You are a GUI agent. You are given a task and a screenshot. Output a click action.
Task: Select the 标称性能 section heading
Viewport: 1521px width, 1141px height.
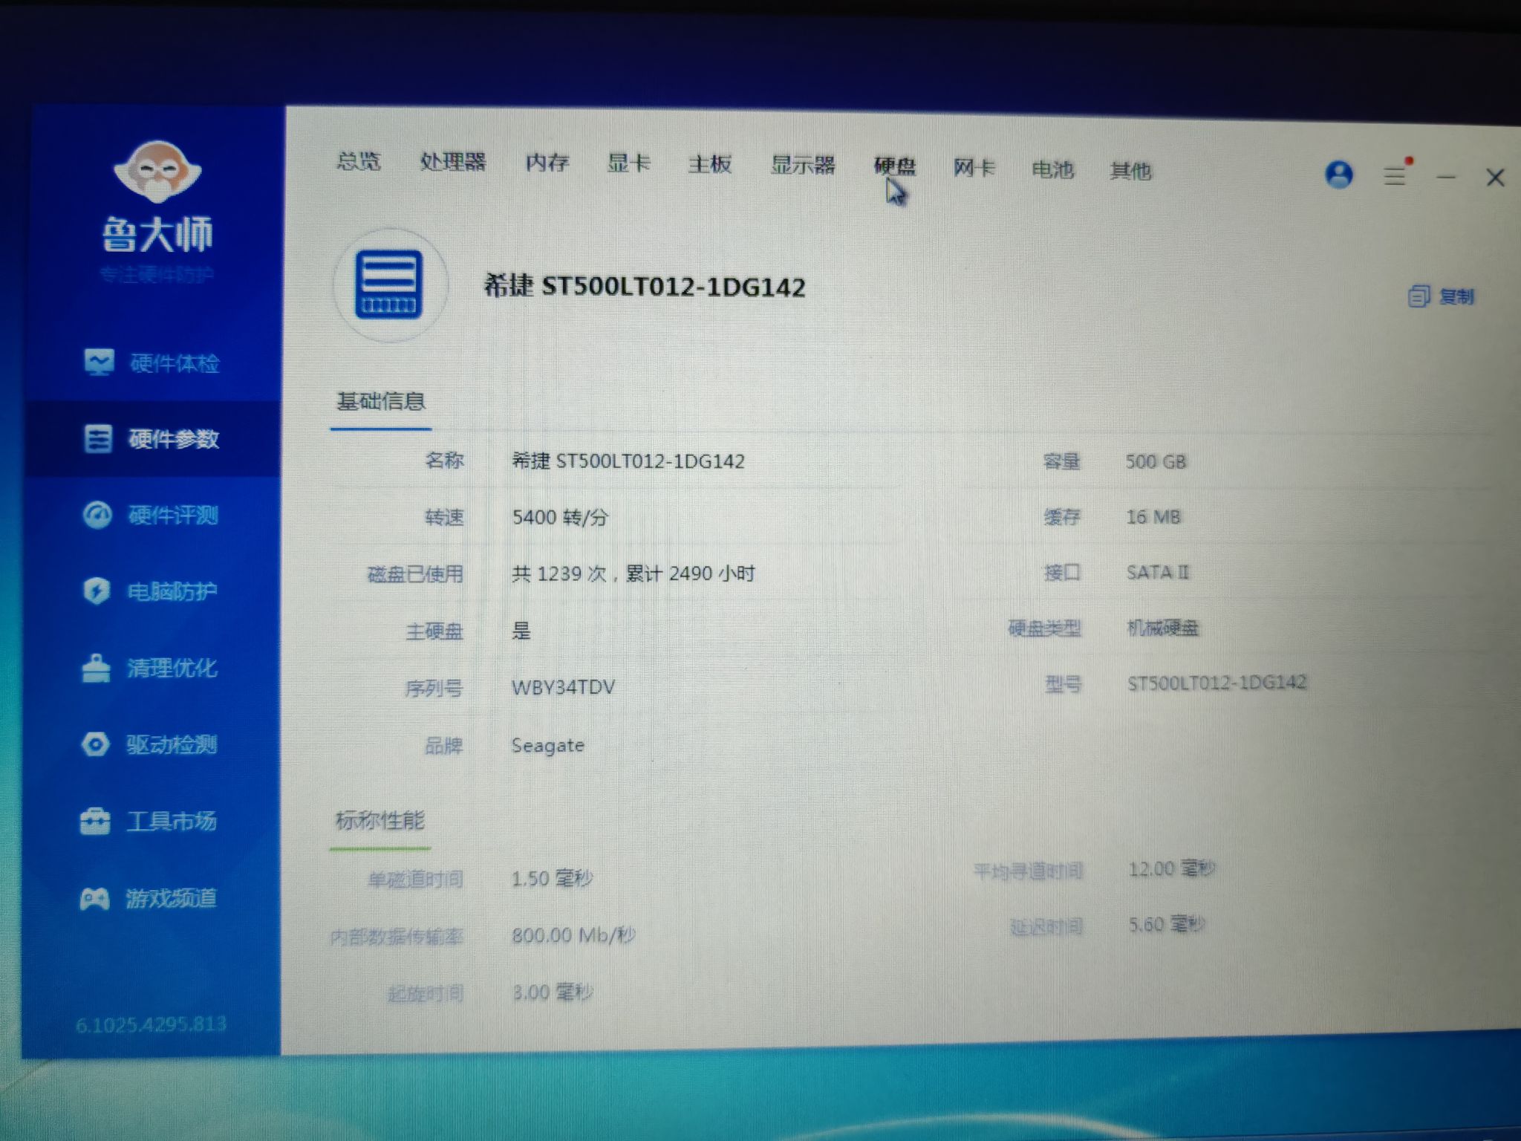point(380,820)
